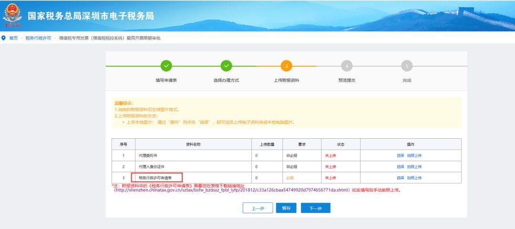This screenshot has height=229, width=515.
Task: Click 代理委托书 table cell
Action: coord(193,156)
